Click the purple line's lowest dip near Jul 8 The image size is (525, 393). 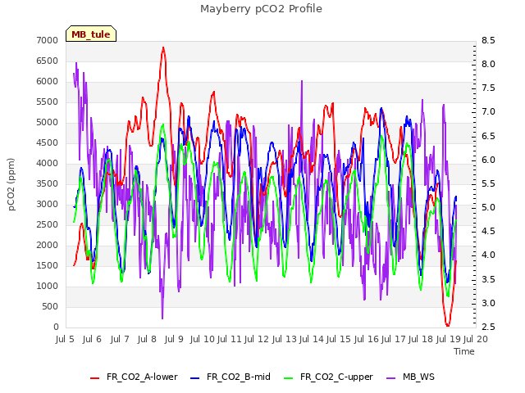click(162, 318)
